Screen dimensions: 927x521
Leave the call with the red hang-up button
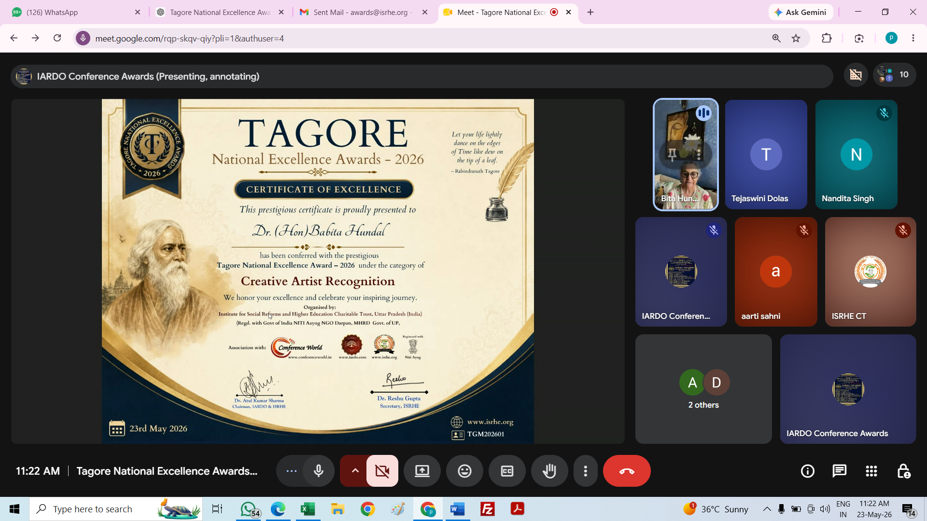point(627,471)
